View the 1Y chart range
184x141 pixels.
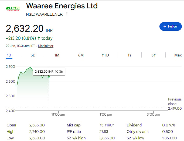[x=130, y=55]
